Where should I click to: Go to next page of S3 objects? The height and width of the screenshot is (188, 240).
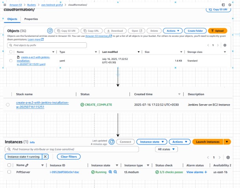[x=218, y=45]
